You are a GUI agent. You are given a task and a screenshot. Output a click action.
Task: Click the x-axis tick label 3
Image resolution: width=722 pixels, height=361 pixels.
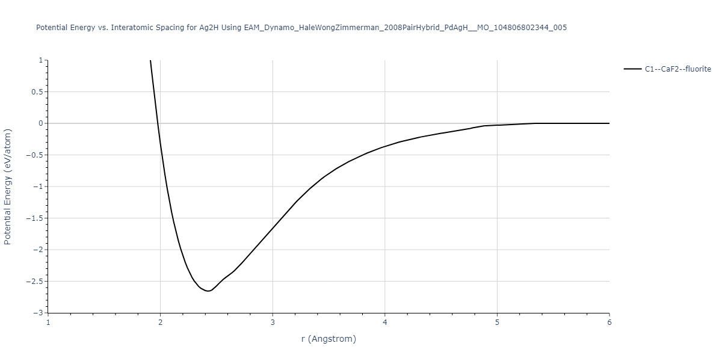[273, 322]
